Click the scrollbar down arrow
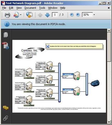This screenshot has height=125, width=112. pos(109,122)
